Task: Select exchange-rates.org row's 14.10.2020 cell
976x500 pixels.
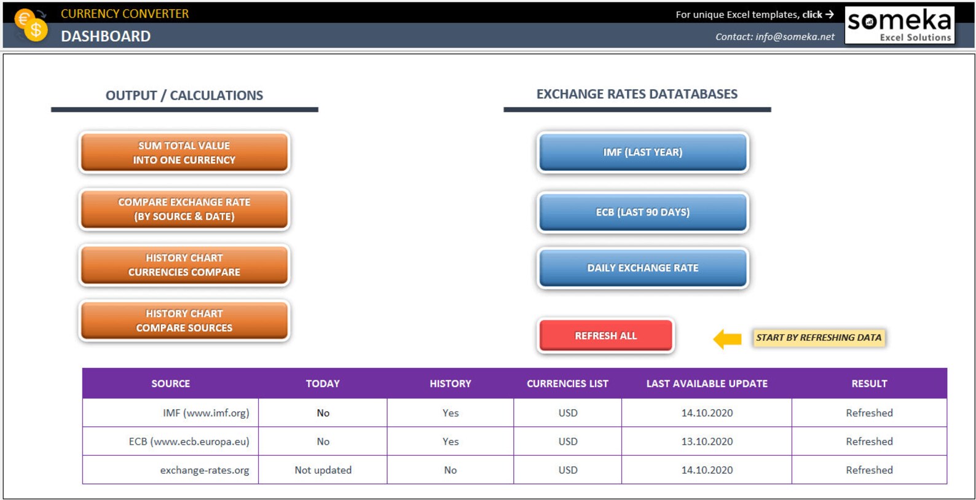Action: coord(707,470)
